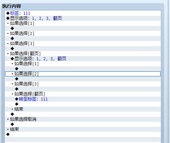Image resolution: width=170 pixels, height=143 pixels.
Task: Click the unindented 如果选择[翻页] branch row
Action: pos(83,53)
